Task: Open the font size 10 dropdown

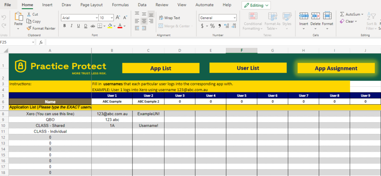Action: (x=112, y=18)
